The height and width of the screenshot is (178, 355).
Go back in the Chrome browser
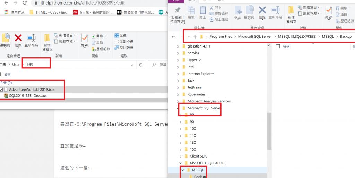pos(6,3)
